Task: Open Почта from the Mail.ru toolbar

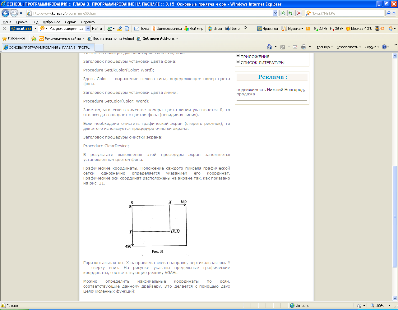Action: point(141,29)
